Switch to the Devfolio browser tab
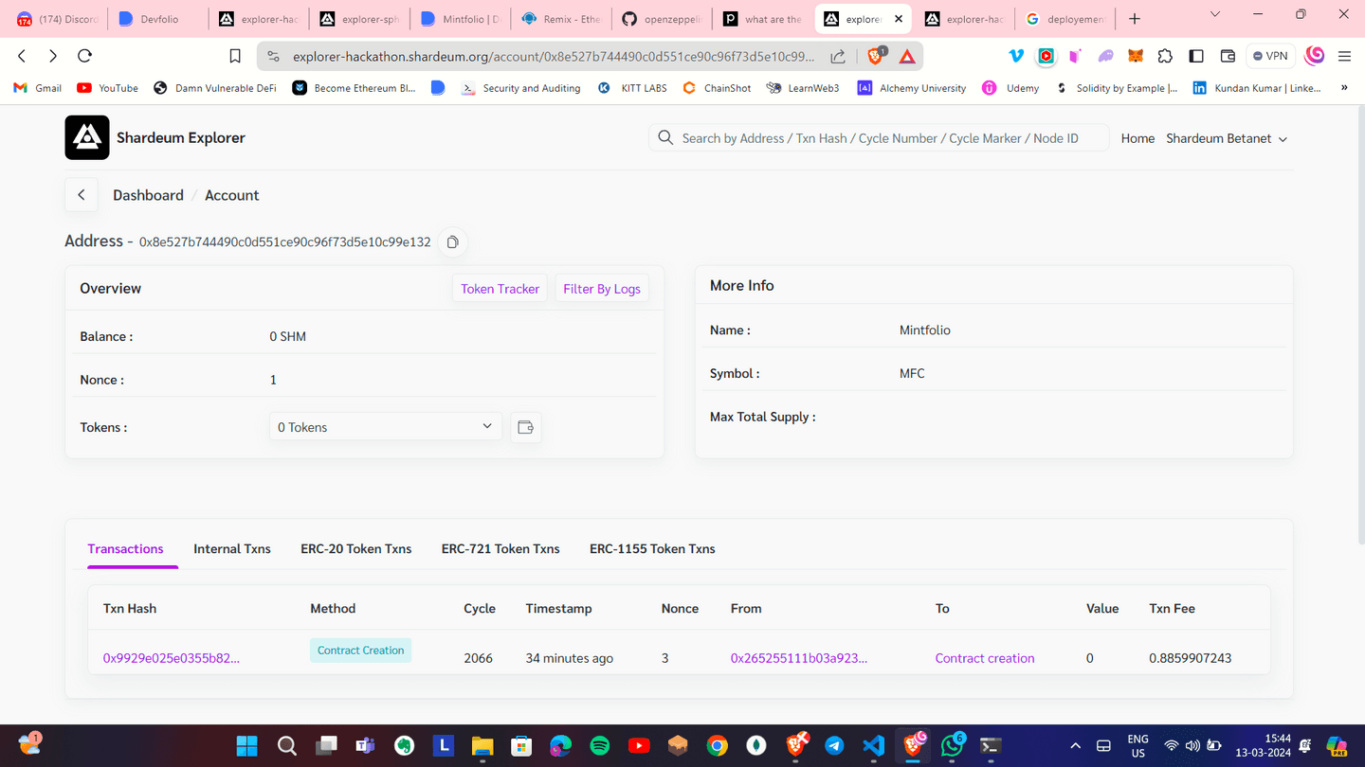This screenshot has height=767, width=1365. click(x=158, y=19)
